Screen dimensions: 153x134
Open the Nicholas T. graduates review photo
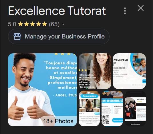pyautogui.click(x=135, y=108)
